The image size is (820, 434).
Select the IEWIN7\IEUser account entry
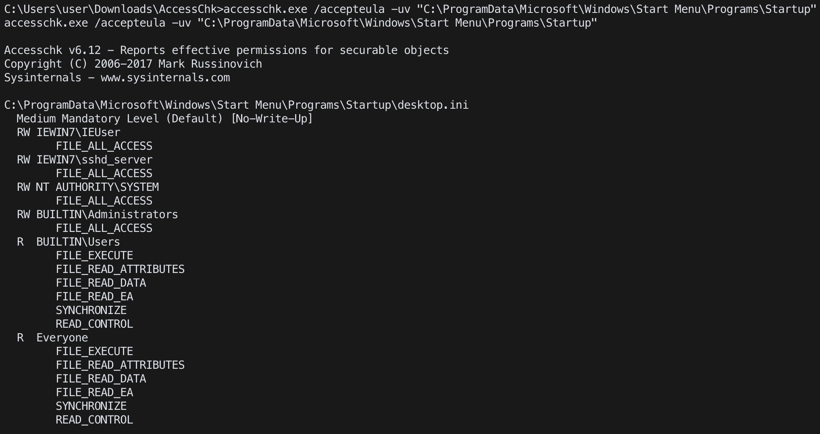(x=78, y=132)
